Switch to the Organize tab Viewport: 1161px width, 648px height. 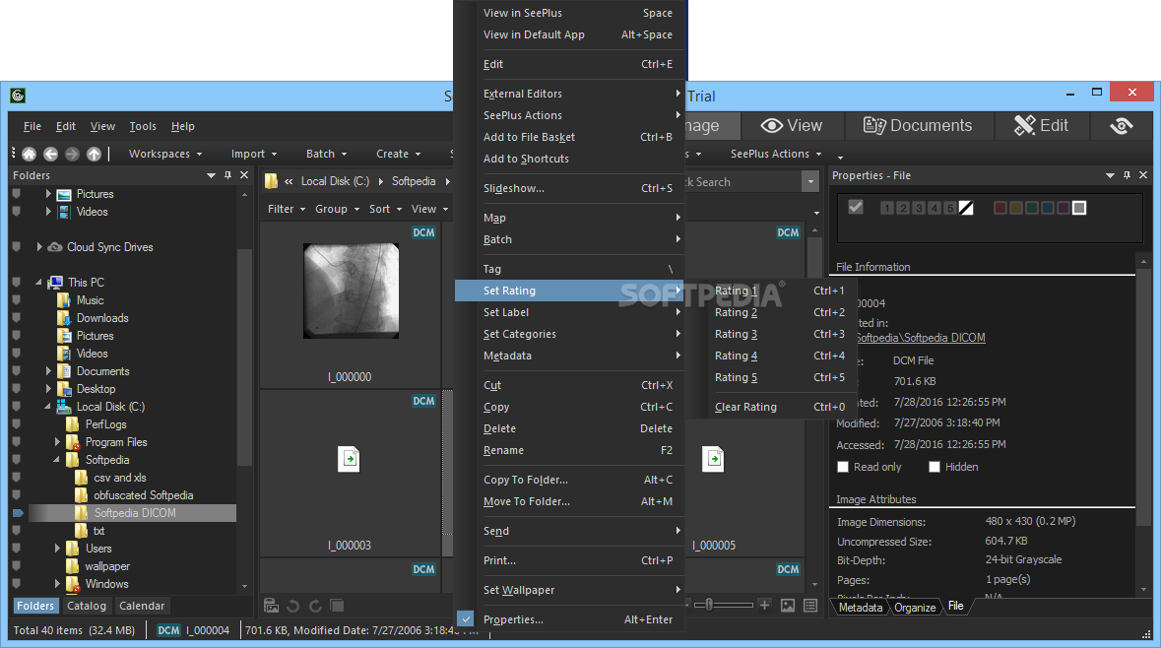tap(915, 608)
